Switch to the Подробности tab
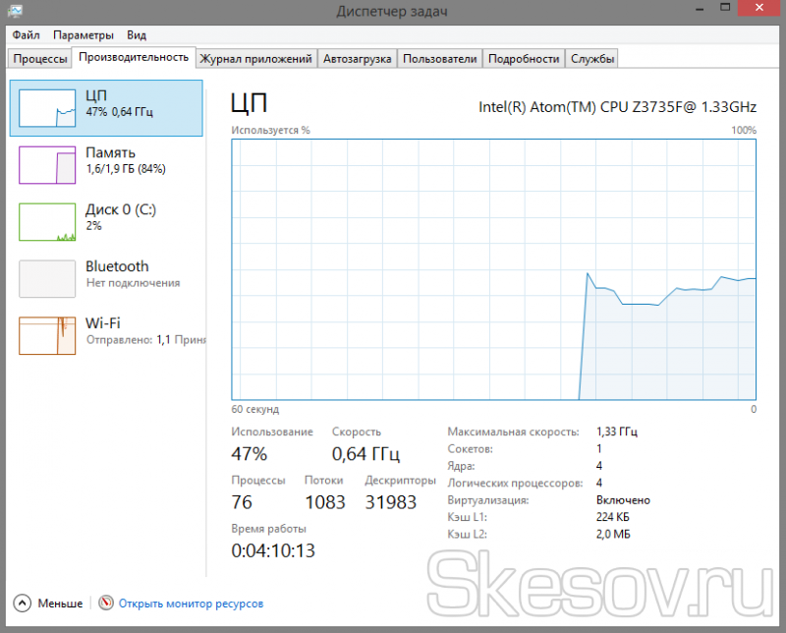The image size is (786, 633). click(x=524, y=59)
